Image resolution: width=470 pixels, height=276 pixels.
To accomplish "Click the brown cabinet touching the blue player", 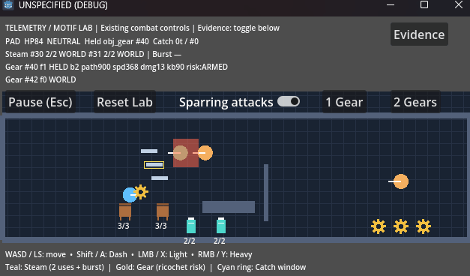I will [125, 211].
